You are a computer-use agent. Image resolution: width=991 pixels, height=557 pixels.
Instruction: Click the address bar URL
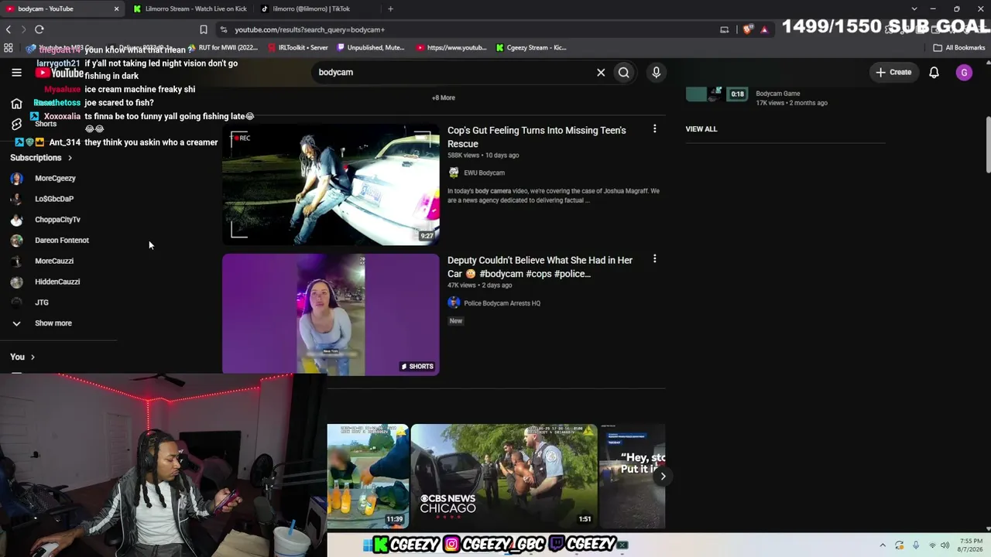pos(310,29)
